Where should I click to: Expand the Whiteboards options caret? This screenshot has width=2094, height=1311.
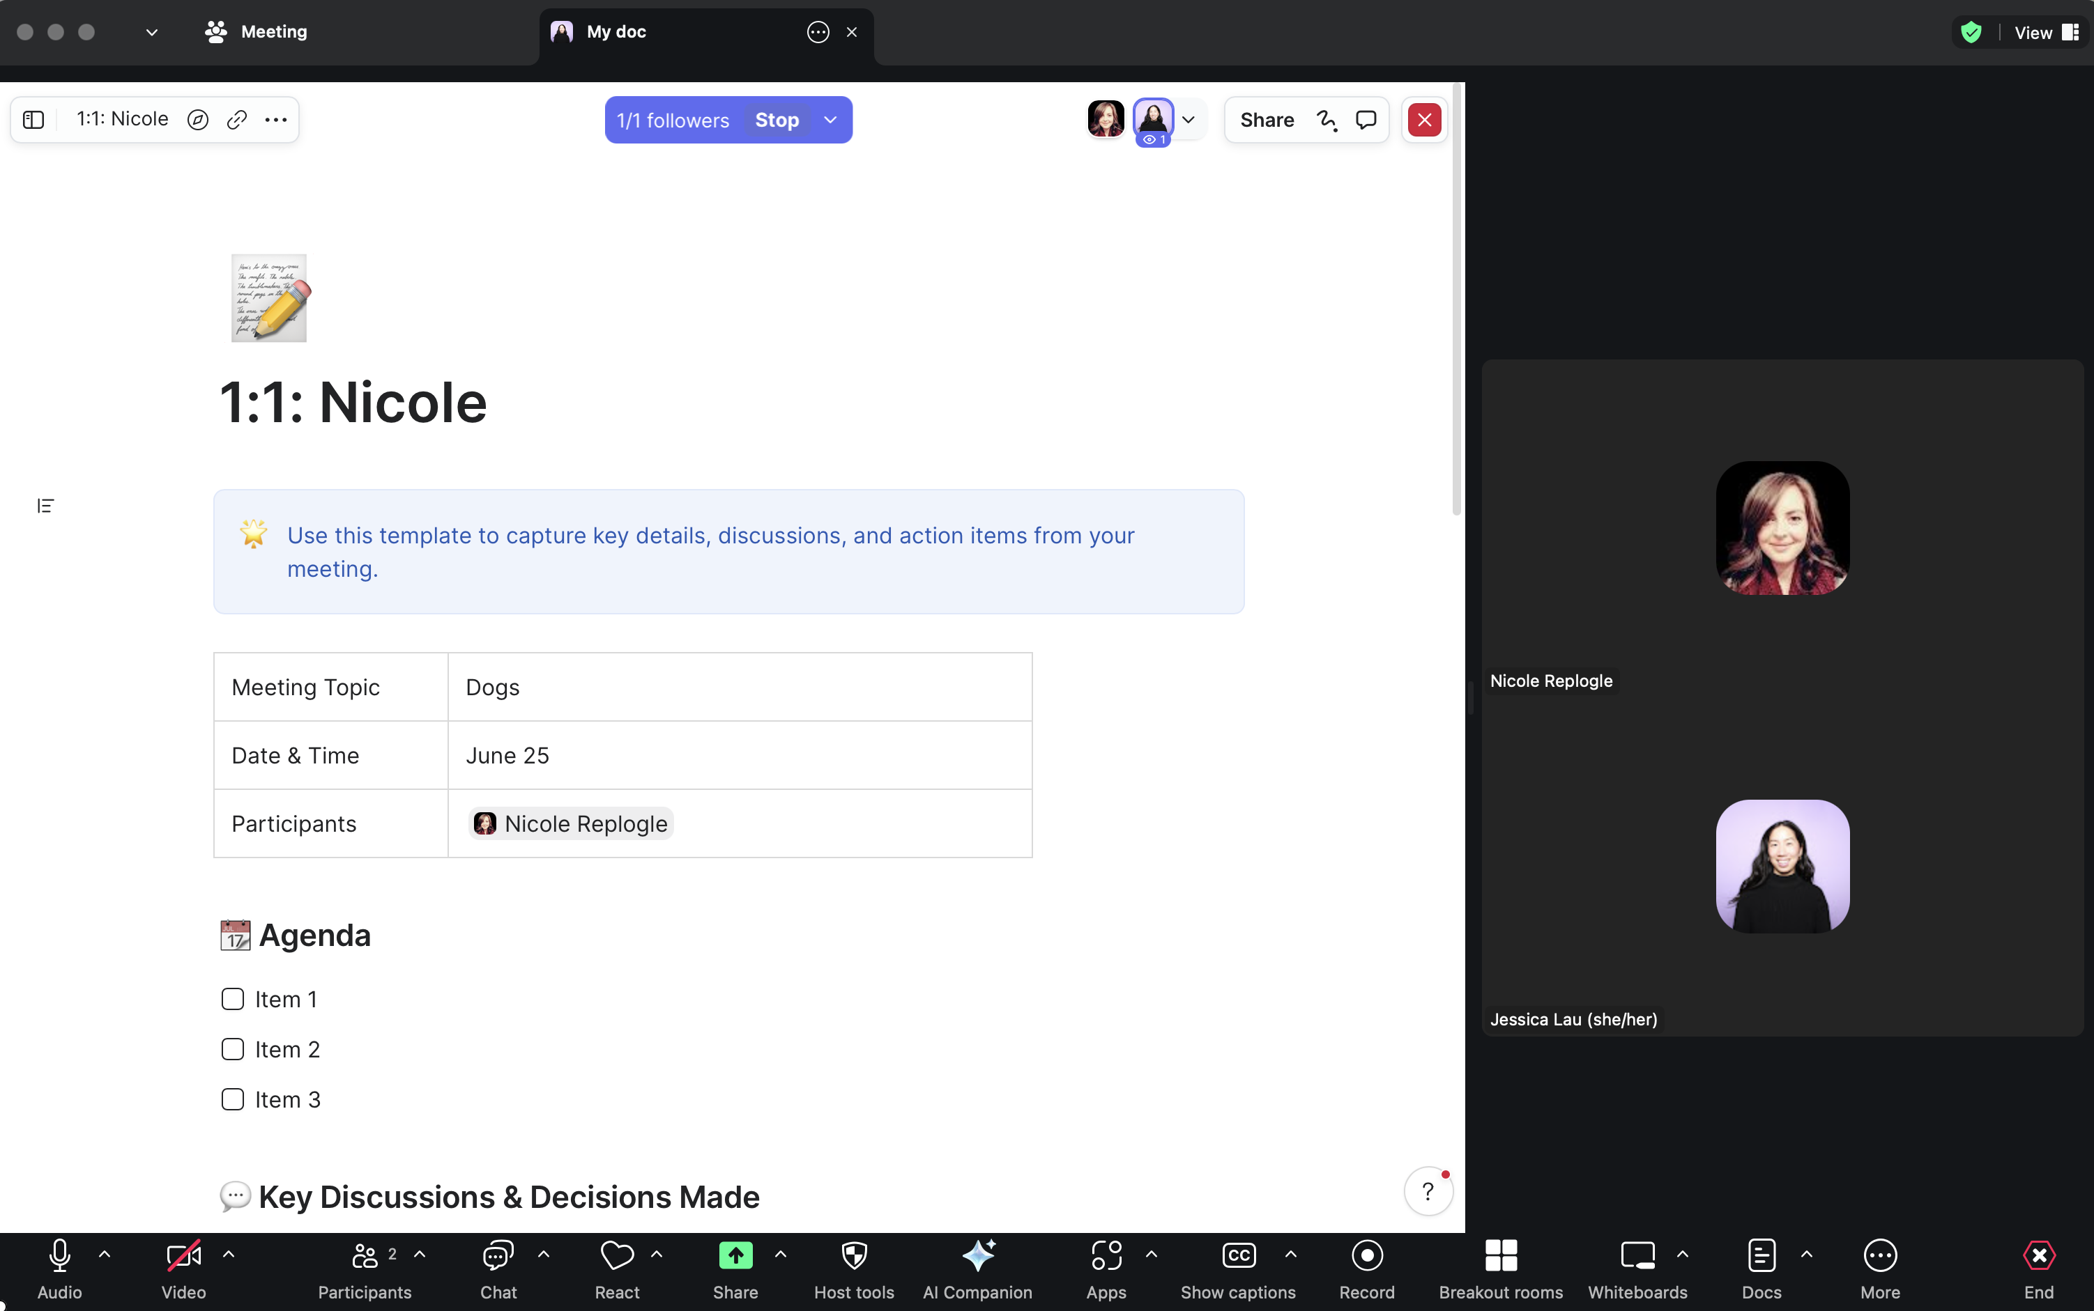coord(1683,1254)
